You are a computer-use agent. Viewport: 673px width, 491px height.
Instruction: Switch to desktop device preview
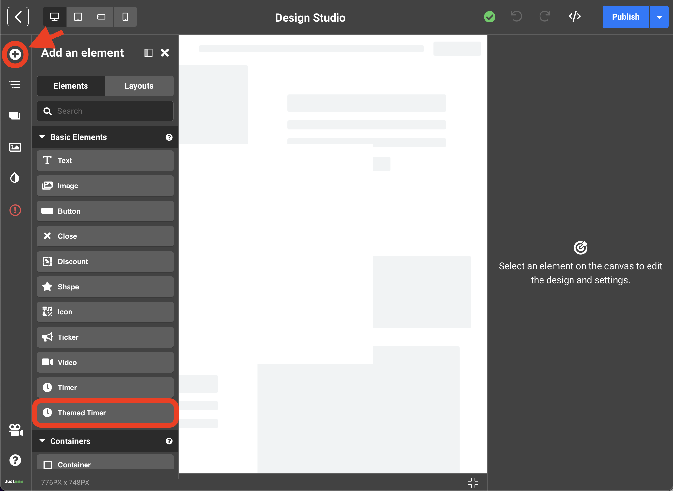pos(55,17)
